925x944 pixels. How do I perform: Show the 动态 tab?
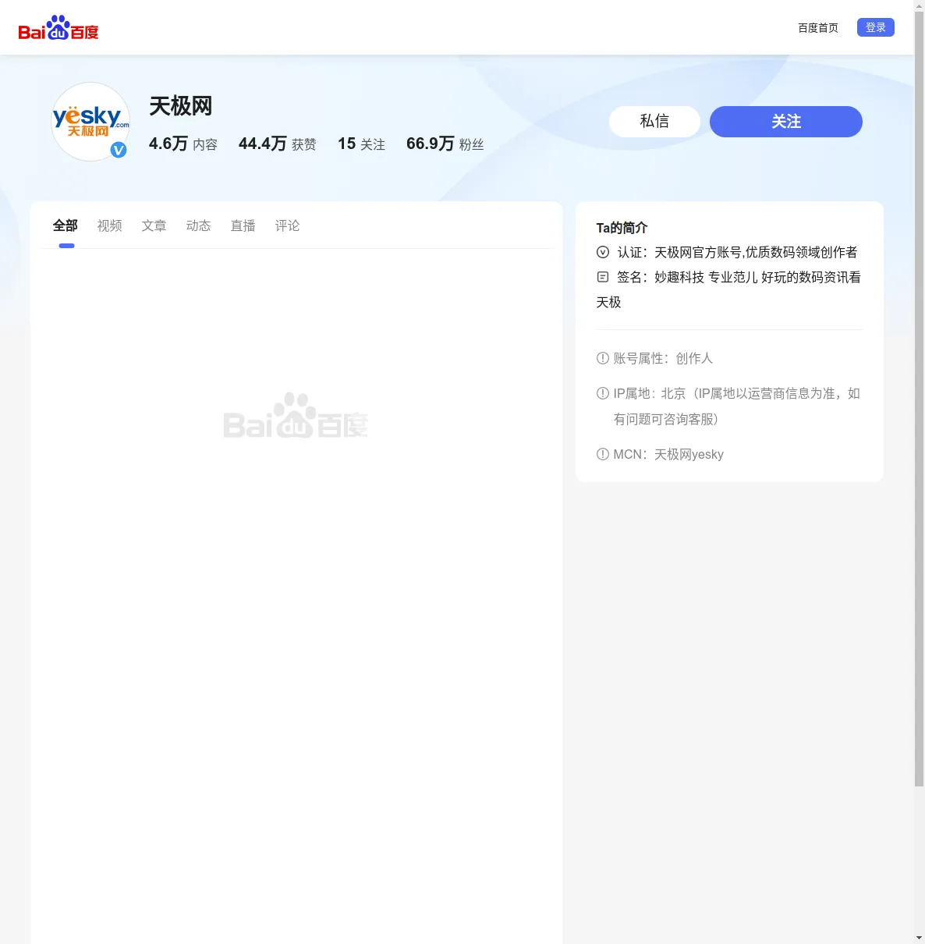(199, 225)
